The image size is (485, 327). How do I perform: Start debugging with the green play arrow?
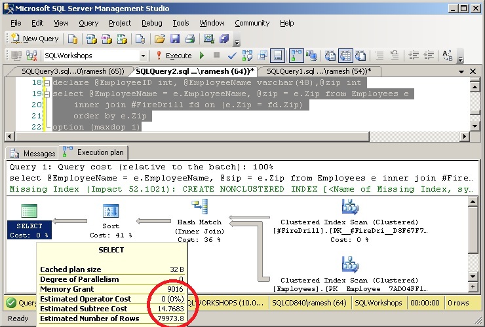(202, 56)
